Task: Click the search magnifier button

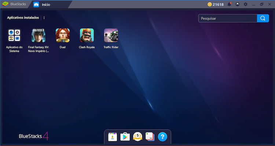Action: [x=263, y=18]
